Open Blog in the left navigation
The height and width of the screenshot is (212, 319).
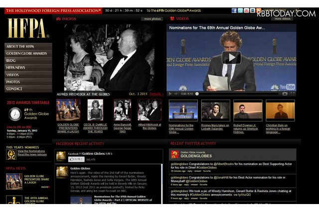click(x=28, y=61)
